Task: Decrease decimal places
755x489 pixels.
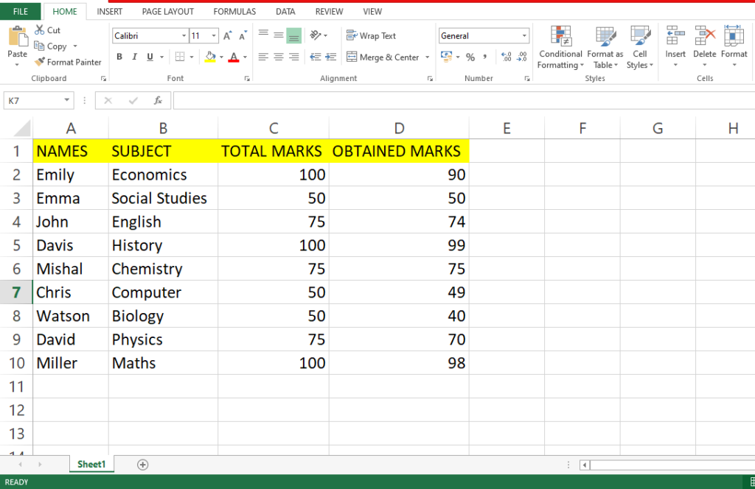Action: click(x=522, y=57)
